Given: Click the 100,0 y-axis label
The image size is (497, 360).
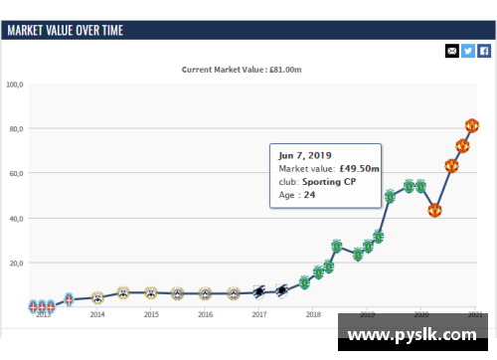Looking at the screenshot, I should tap(15, 85).
